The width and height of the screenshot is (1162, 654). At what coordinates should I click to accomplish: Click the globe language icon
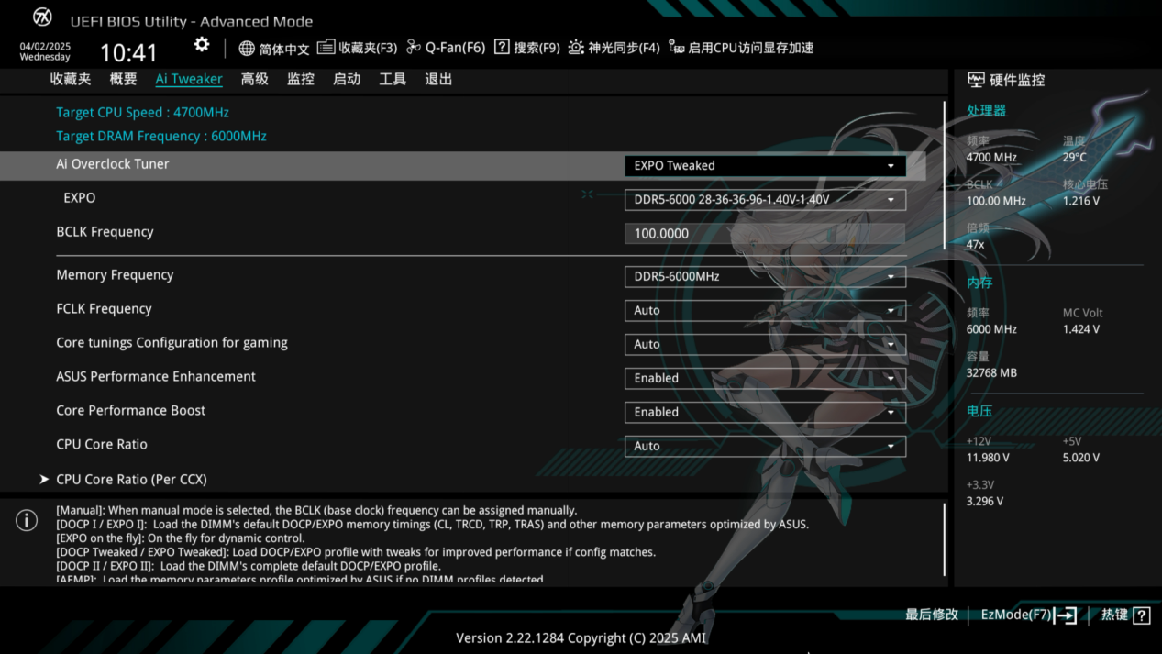click(247, 48)
